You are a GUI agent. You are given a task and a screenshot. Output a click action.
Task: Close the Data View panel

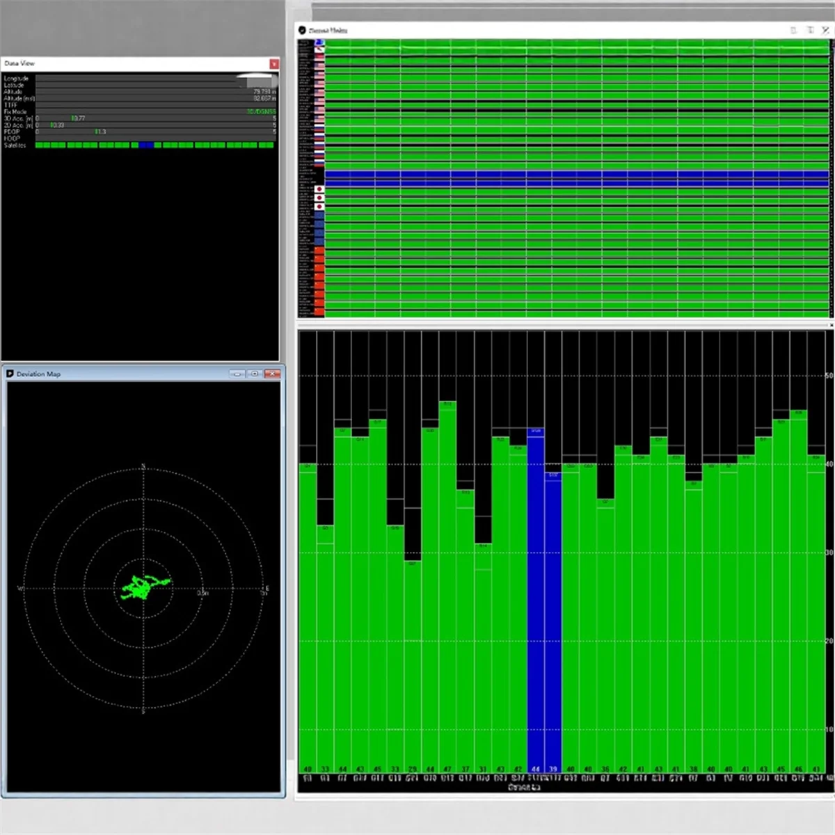[274, 64]
